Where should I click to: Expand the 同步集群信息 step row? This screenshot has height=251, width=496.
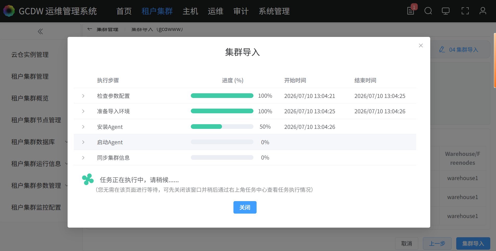coord(83,158)
